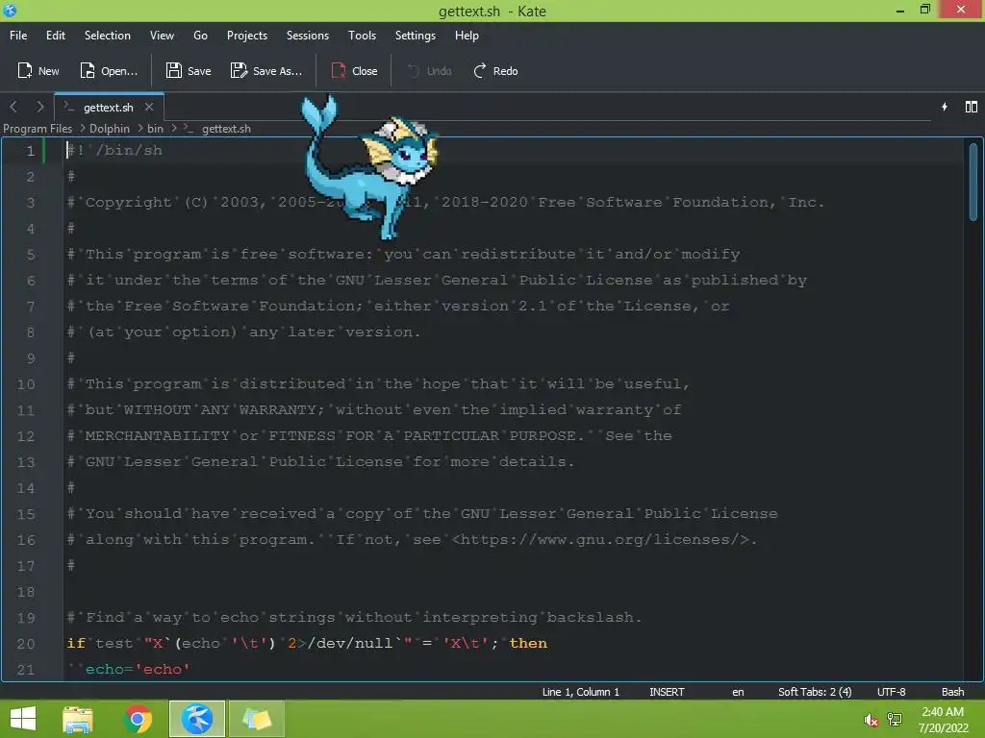
Task: Click bin in the breadcrumb path
Action: pos(155,129)
